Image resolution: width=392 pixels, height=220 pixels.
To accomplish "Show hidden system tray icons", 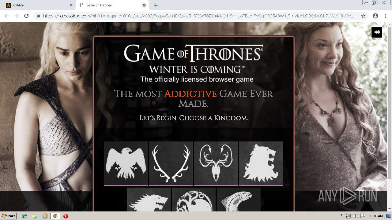I will point(341,216).
